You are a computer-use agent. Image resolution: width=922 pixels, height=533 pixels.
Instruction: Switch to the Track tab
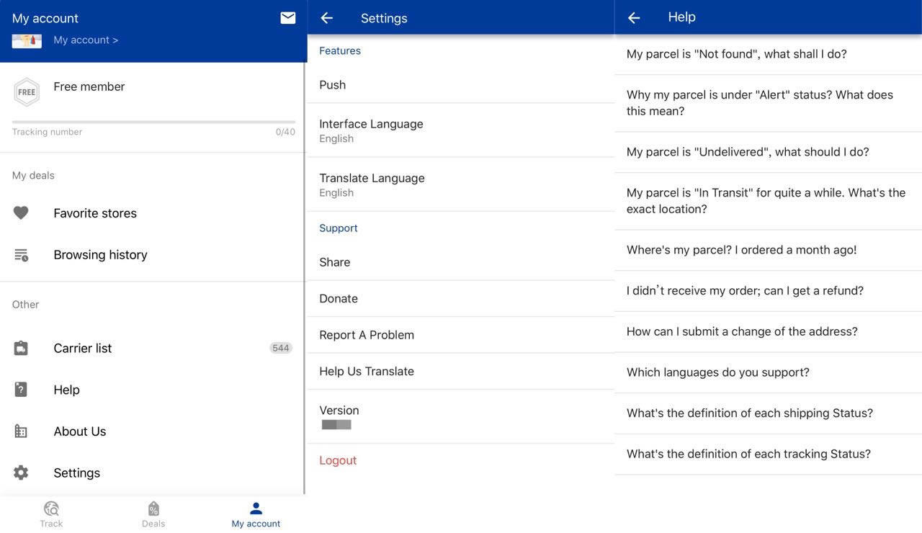coord(51,514)
